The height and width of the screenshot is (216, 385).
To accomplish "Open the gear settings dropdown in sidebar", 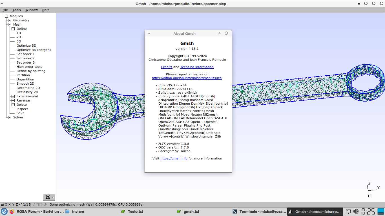I will pos(49,197).
